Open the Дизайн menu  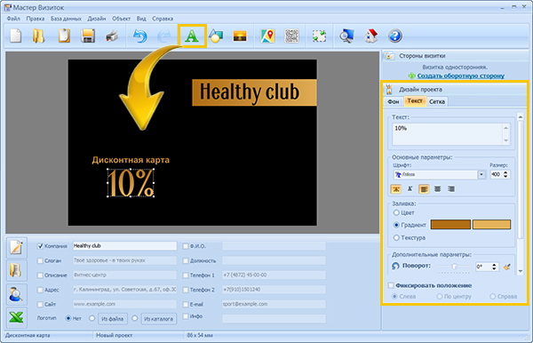point(97,19)
